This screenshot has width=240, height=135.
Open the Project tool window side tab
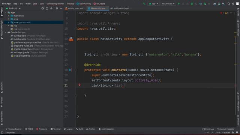(1, 12)
